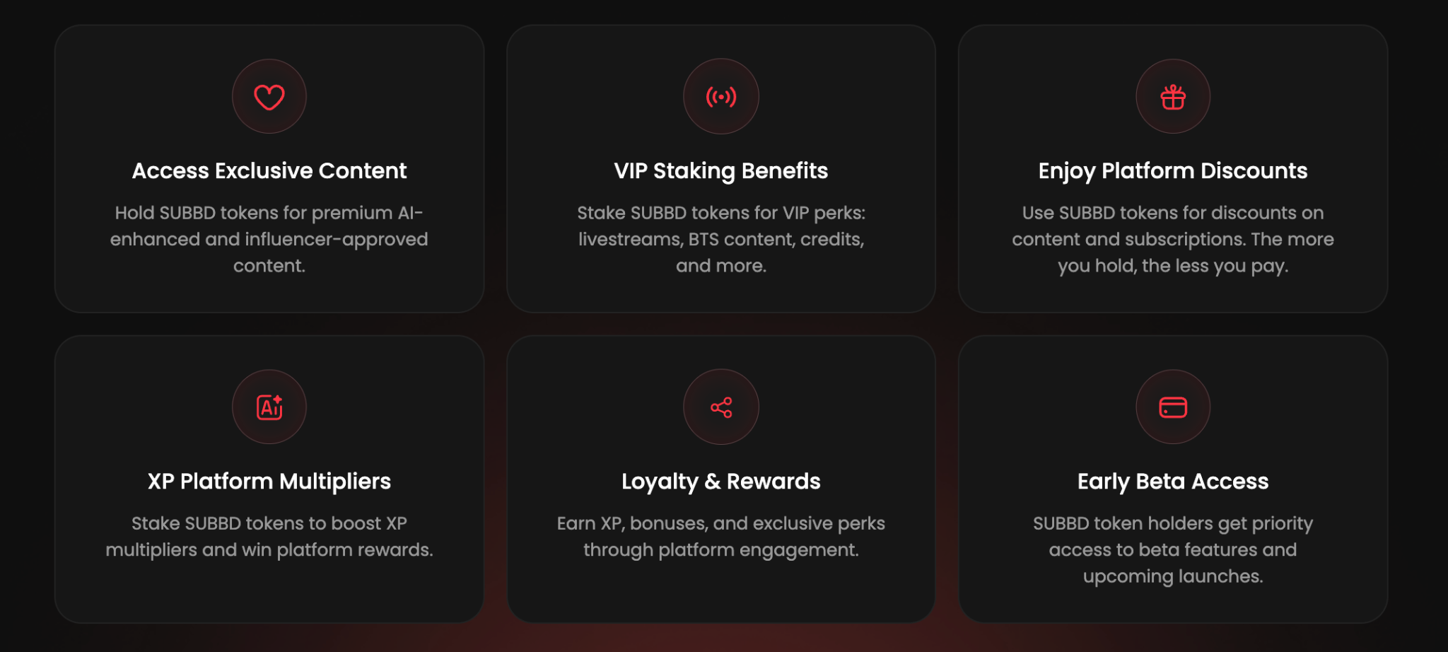The width and height of the screenshot is (1448, 652).
Task: Click the AI sparkle icon for XP Multipliers
Action: (269, 407)
